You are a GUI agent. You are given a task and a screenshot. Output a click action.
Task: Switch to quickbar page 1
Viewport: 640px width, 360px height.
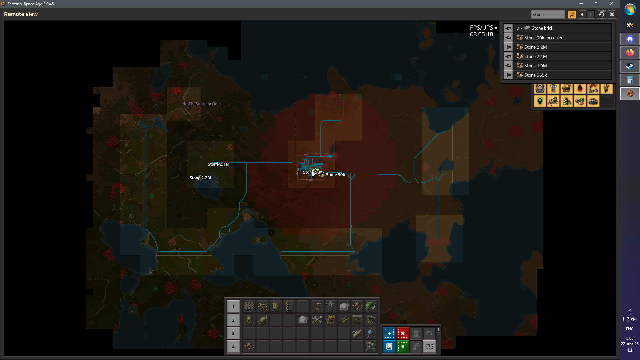click(x=233, y=307)
